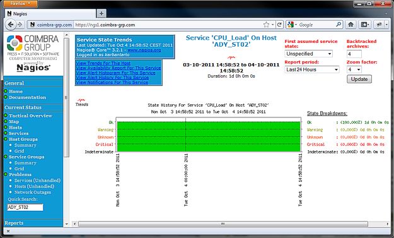
Task: Click the Quick Search field containing ADY_ST02
Action: pos(25,207)
